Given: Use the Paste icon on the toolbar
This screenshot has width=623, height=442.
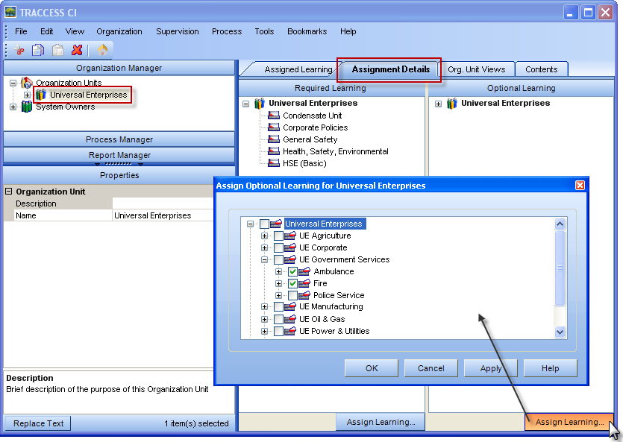Looking at the screenshot, I should (x=57, y=49).
